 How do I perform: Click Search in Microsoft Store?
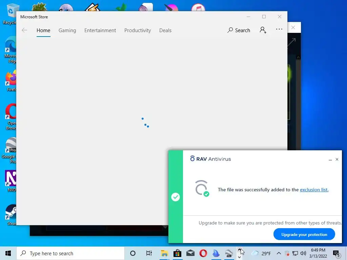click(x=239, y=30)
